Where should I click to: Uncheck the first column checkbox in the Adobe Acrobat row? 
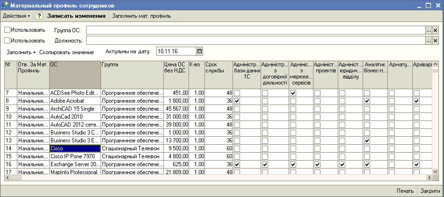(x=237, y=101)
